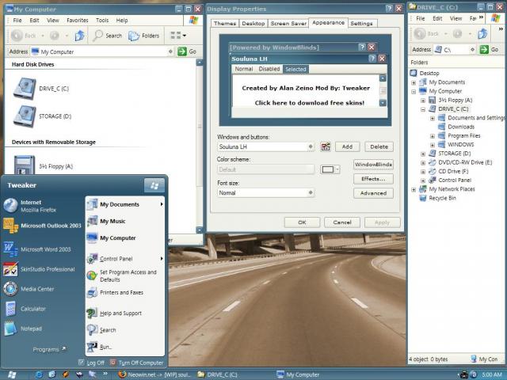Image resolution: width=507 pixels, height=380 pixels.
Task: Expand Program Files in Folders tree
Action: [x=433, y=135]
